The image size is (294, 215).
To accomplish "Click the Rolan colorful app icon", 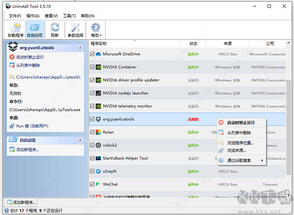I will click(98, 132).
